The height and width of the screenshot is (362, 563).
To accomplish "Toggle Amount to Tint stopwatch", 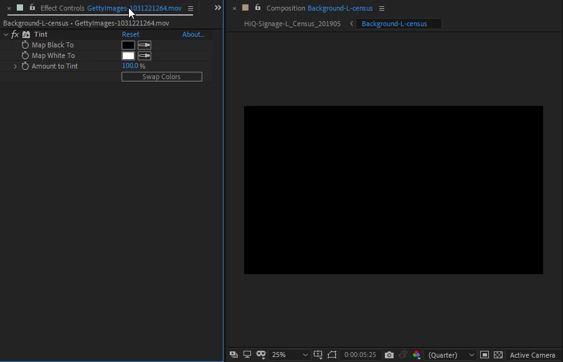I will (x=25, y=66).
